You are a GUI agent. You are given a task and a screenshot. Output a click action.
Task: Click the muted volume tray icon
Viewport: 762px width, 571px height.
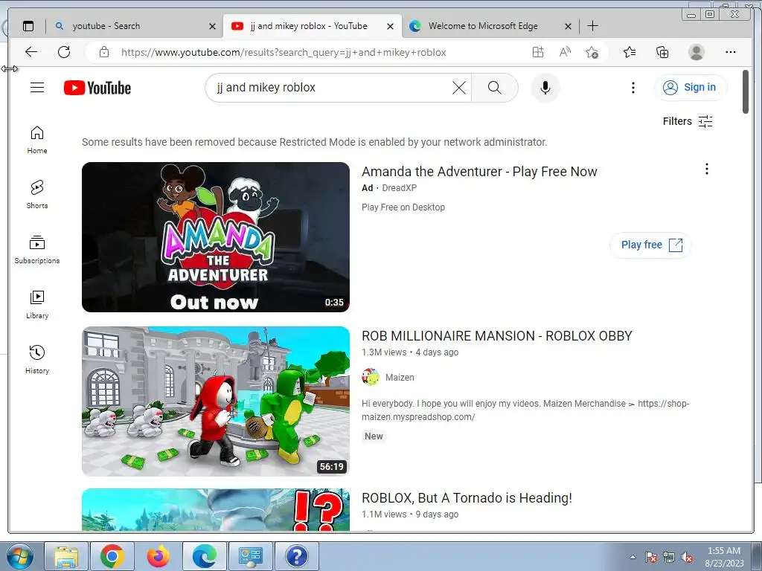(687, 557)
